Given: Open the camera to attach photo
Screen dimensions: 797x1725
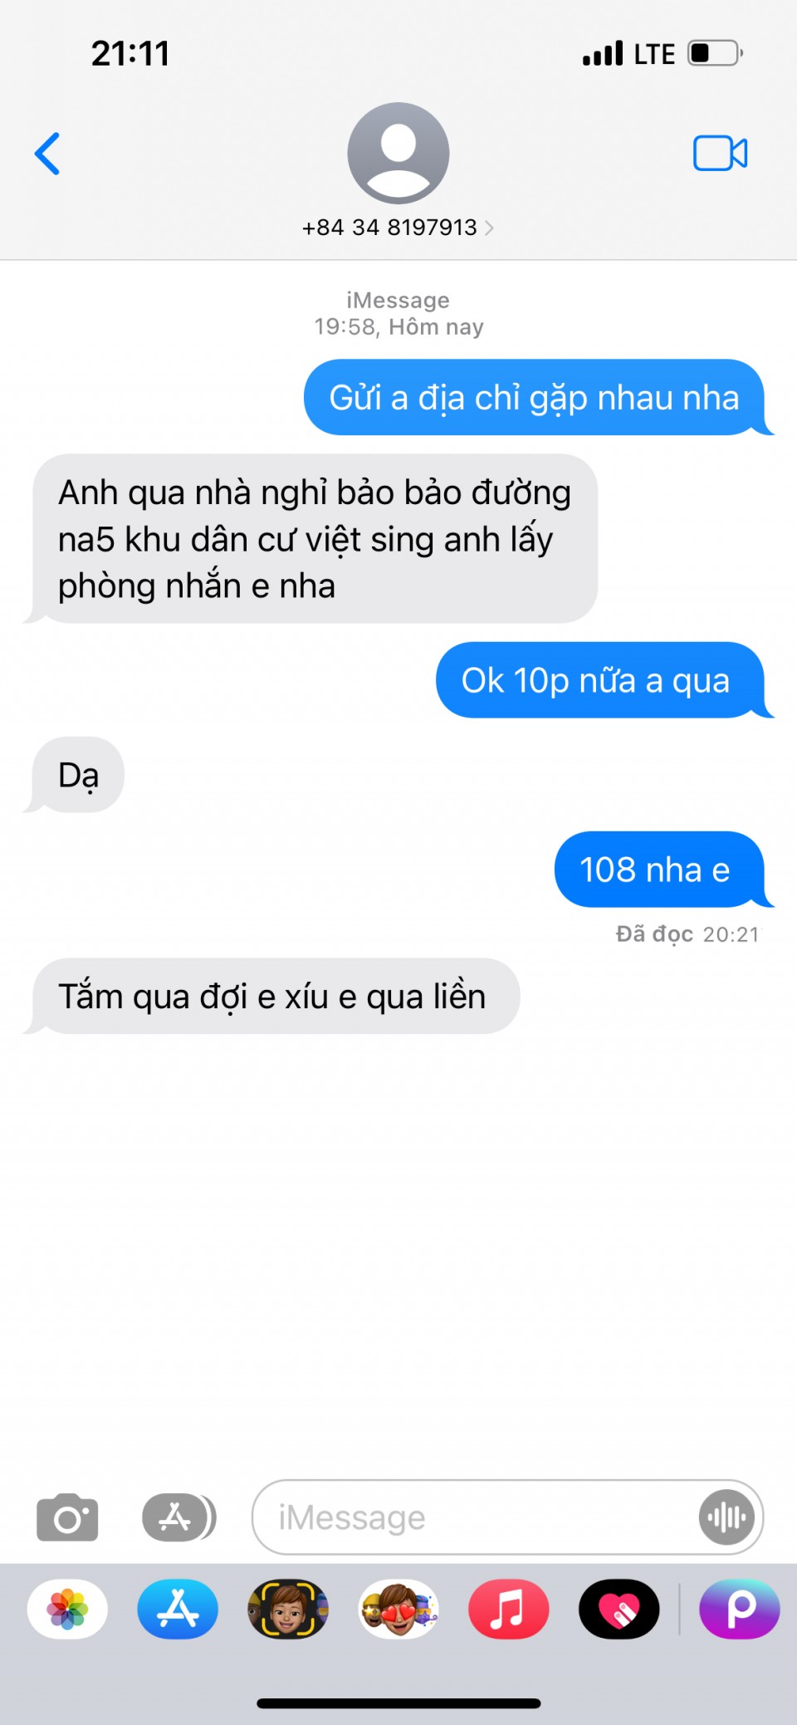Looking at the screenshot, I should click(x=67, y=1517).
